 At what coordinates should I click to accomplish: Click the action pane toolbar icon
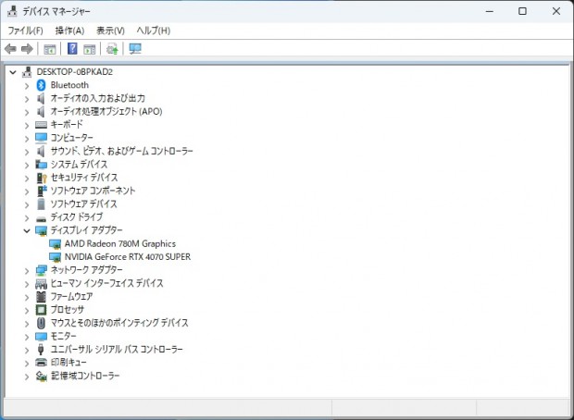(x=89, y=49)
